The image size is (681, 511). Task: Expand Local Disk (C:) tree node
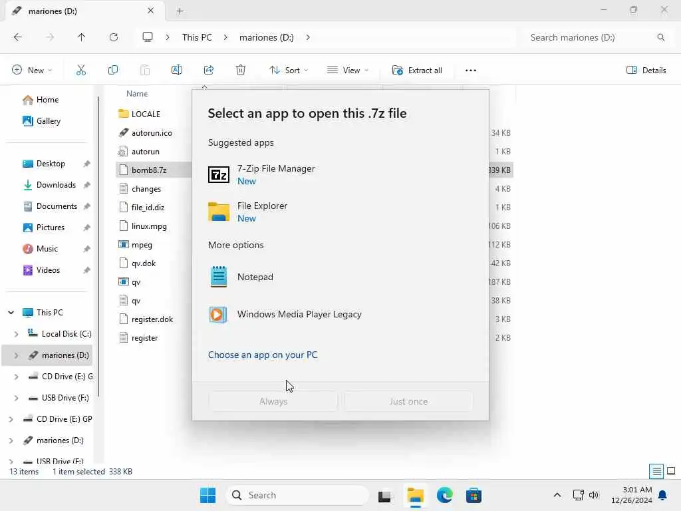(x=16, y=334)
